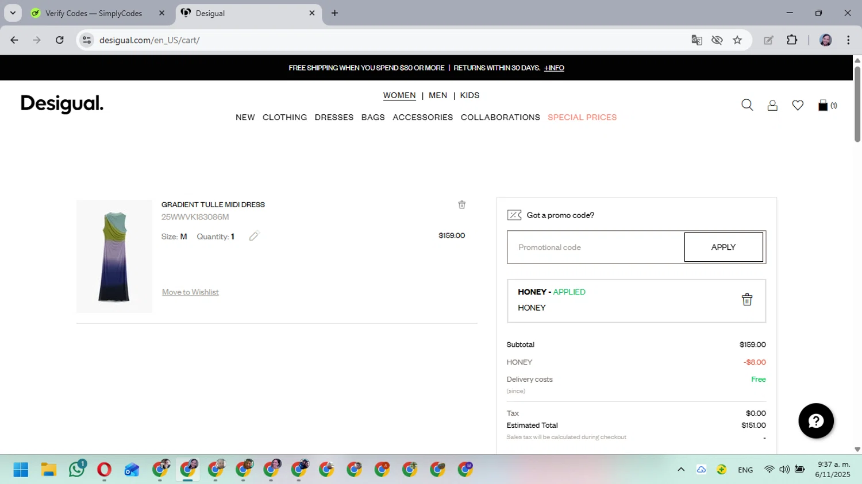Open the tab search dropdown arrow

[x=13, y=13]
